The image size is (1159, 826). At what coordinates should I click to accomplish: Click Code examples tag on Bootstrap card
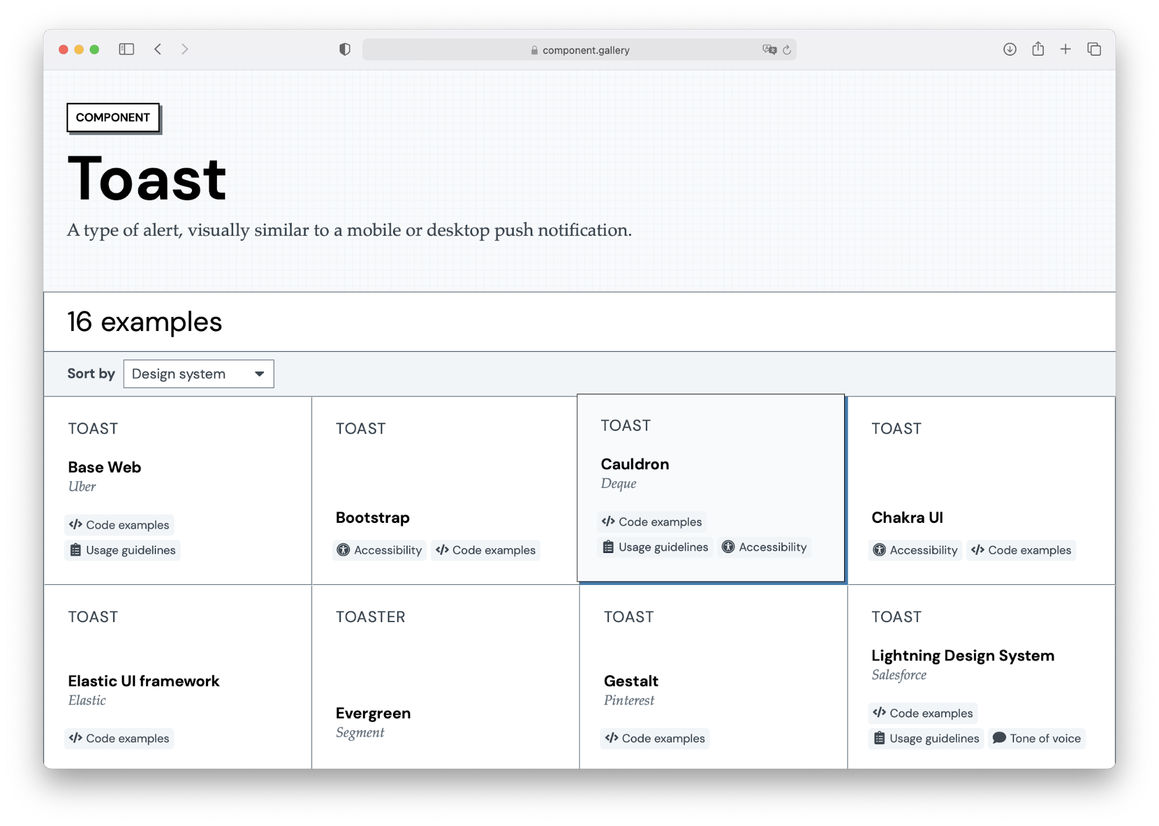[485, 550]
